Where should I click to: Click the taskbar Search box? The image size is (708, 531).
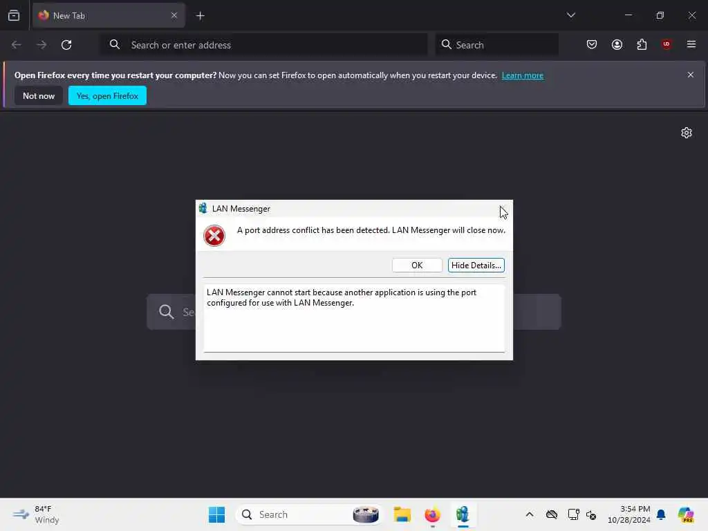click(x=309, y=514)
